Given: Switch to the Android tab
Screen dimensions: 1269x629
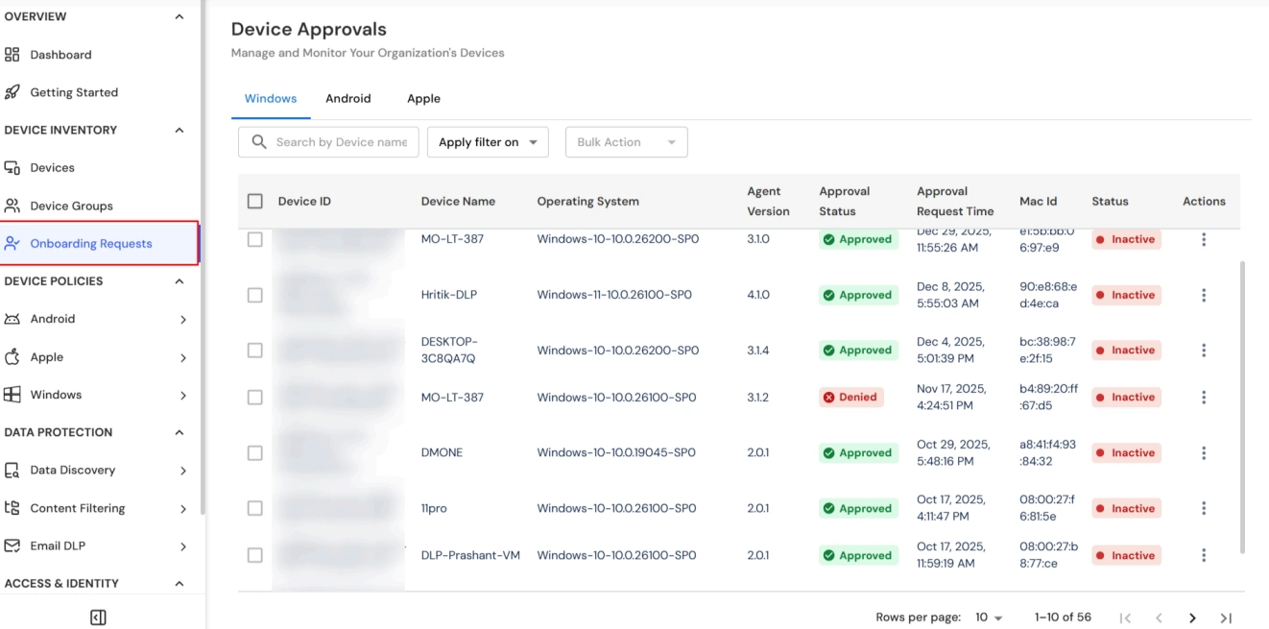Looking at the screenshot, I should tap(347, 99).
